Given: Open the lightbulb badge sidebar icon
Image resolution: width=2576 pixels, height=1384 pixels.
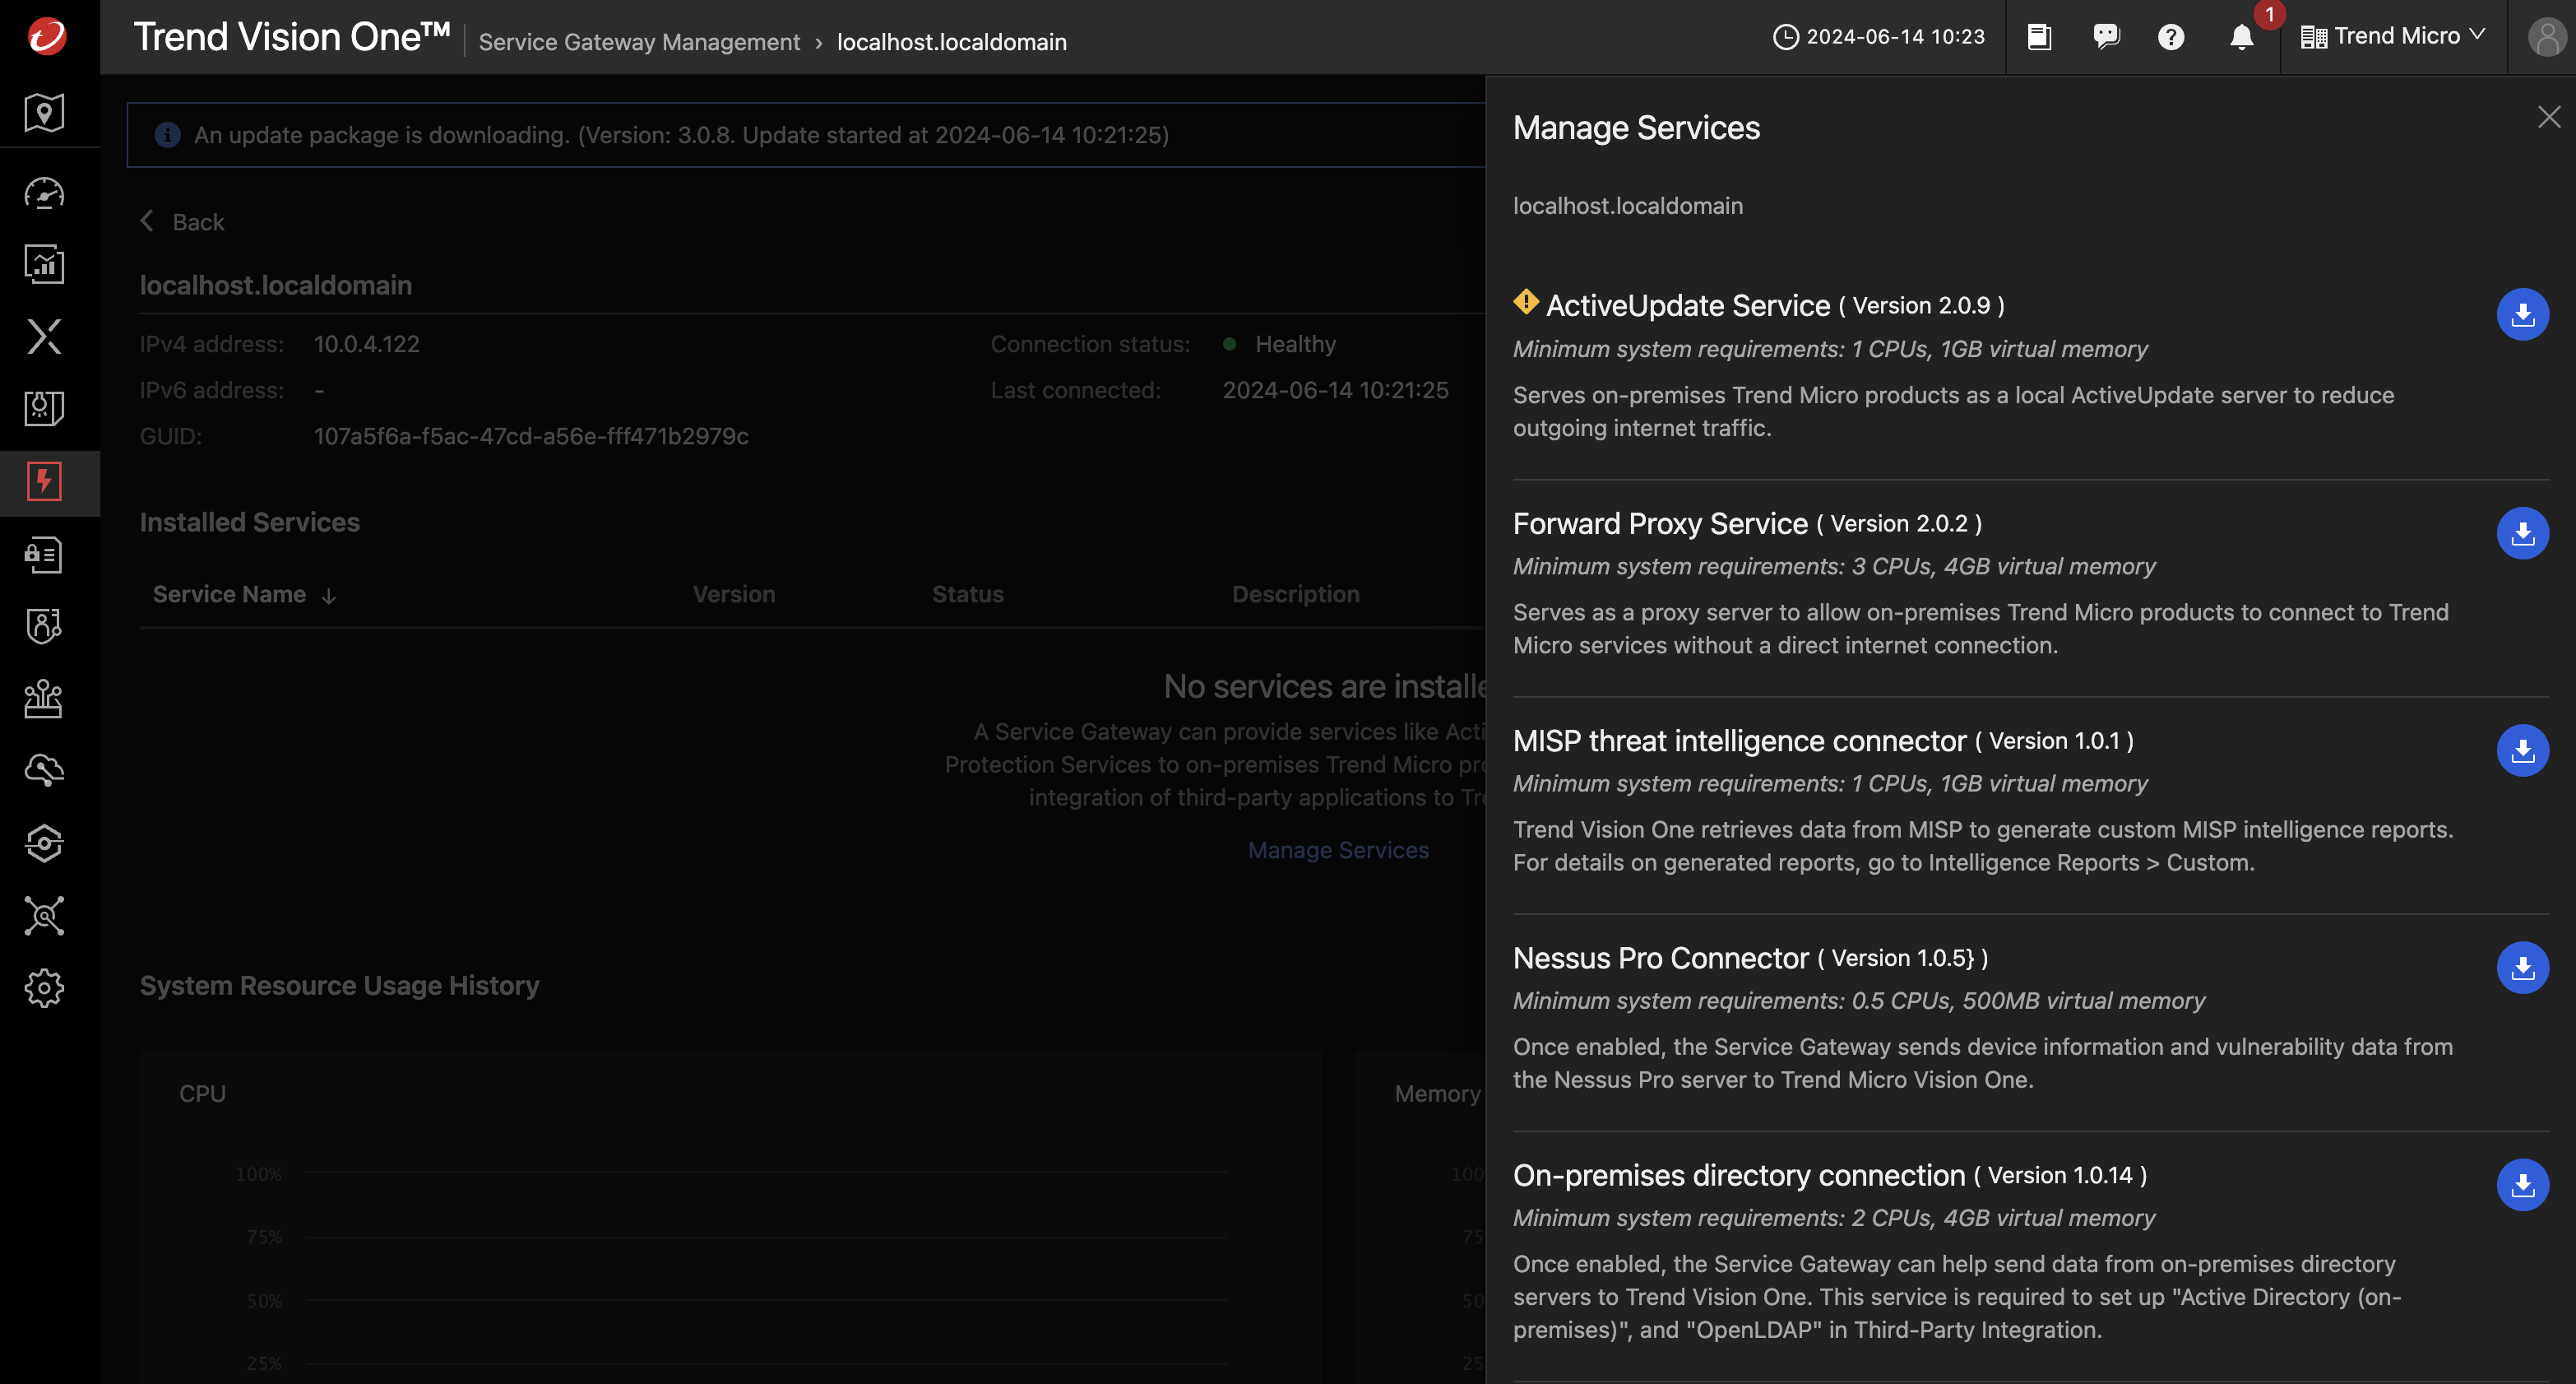Looking at the screenshot, I should (44, 408).
